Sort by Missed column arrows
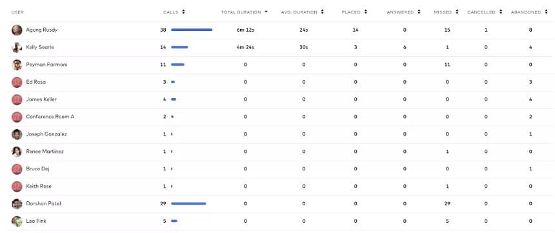This screenshot has height=233, width=555. [457, 12]
